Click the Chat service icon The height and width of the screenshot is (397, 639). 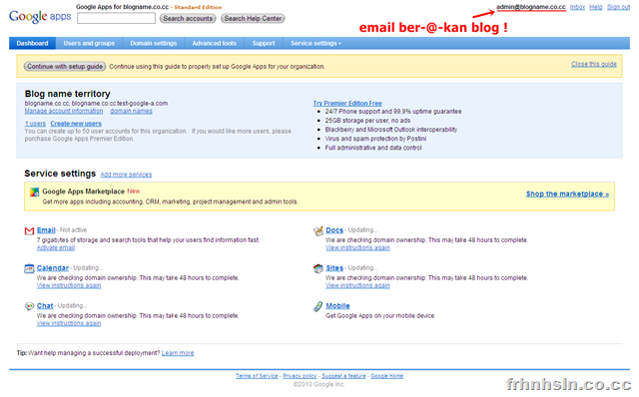[29, 306]
